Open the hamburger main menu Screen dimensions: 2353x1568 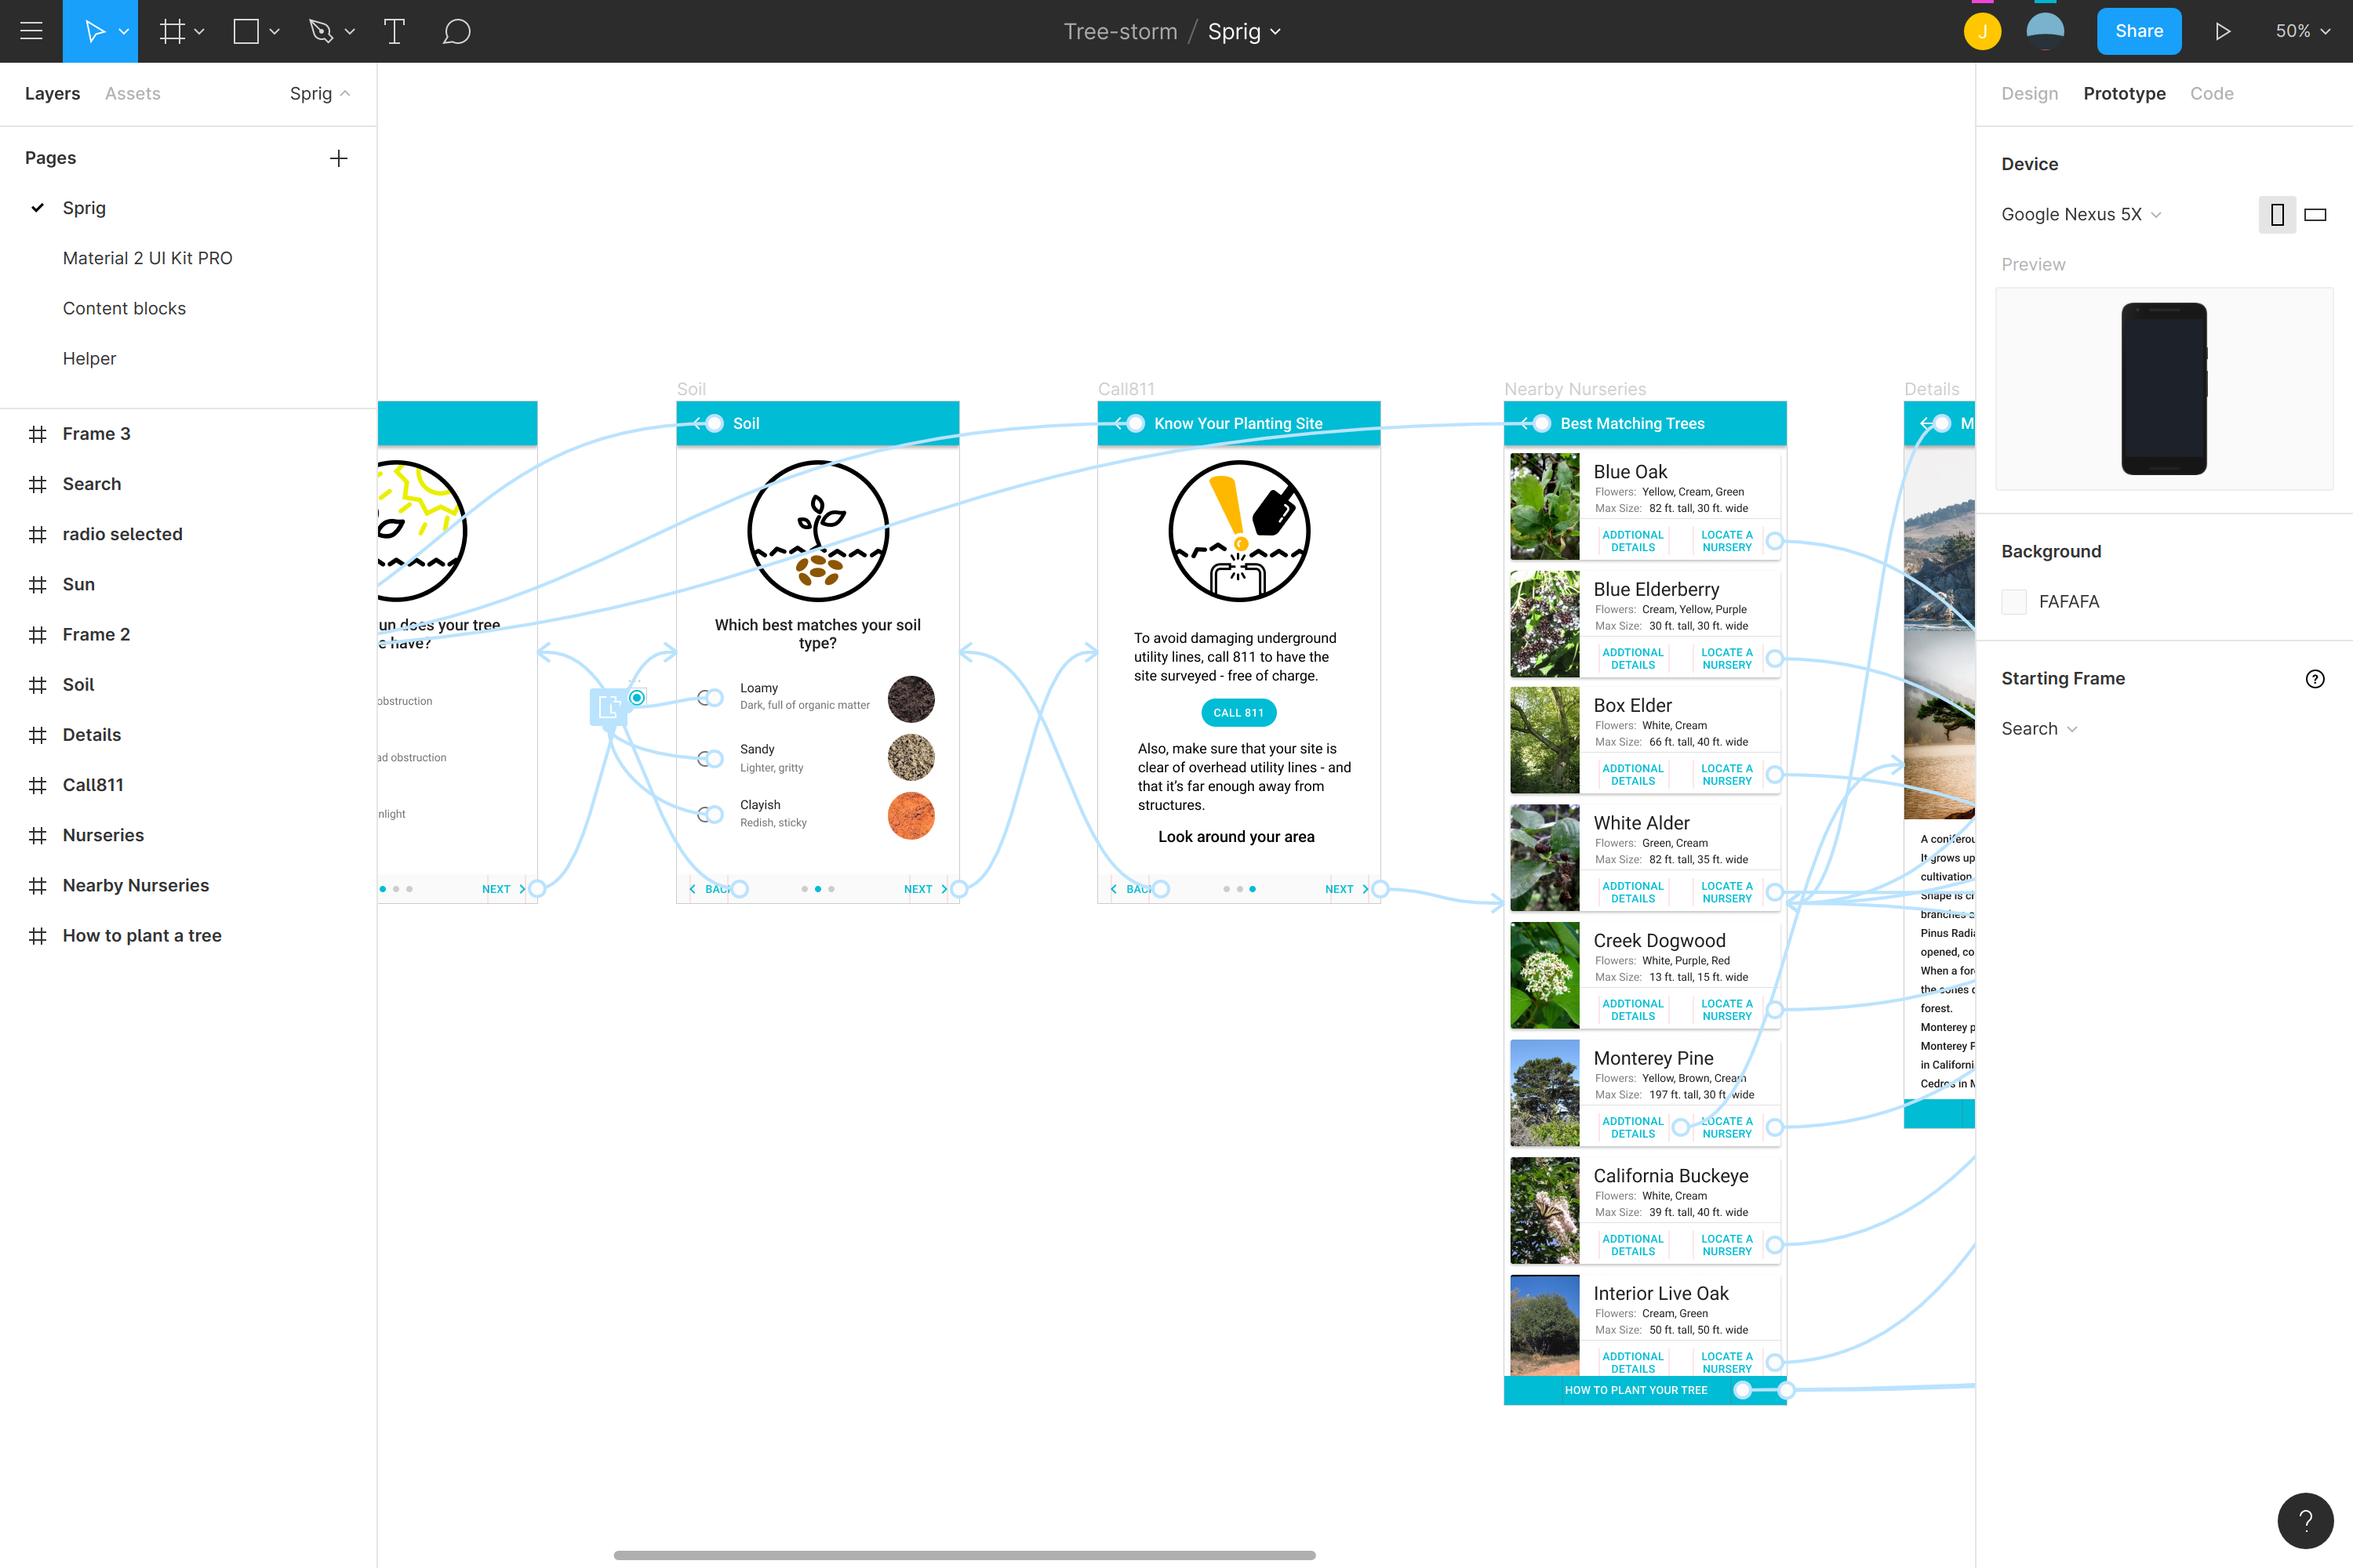(x=31, y=31)
